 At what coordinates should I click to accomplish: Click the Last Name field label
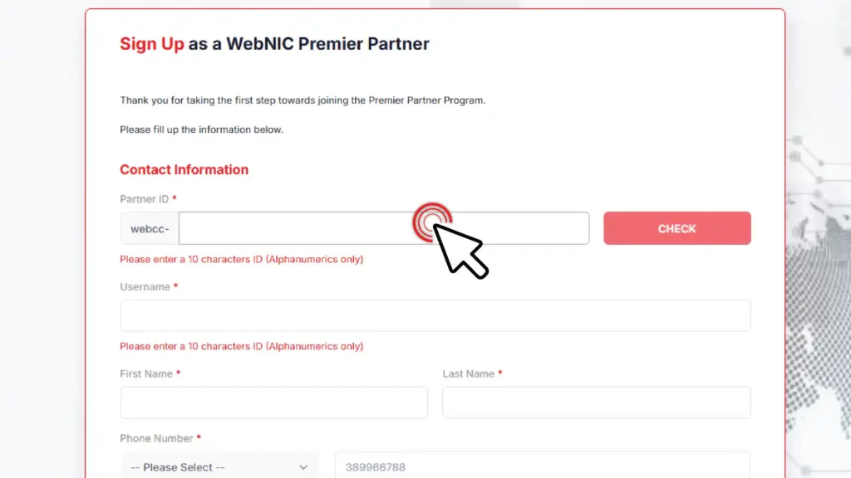tap(467, 373)
